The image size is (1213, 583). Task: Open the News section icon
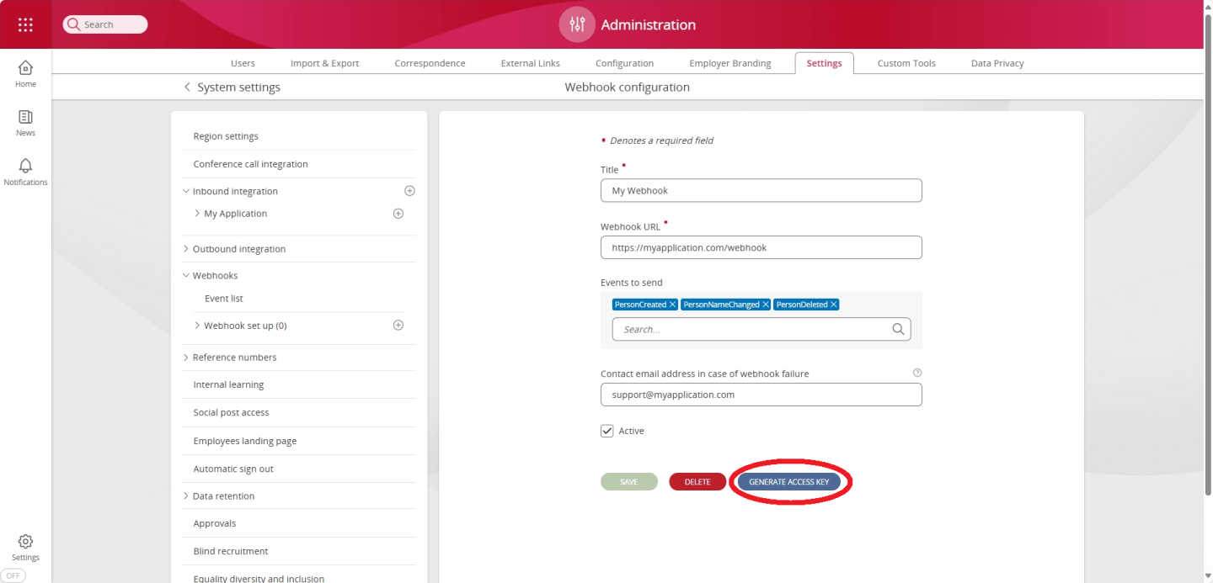click(x=24, y=119)
